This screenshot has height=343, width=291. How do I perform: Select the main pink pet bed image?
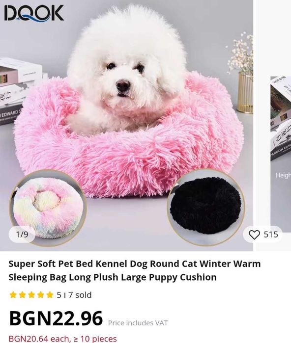click(x=127, y=126)
